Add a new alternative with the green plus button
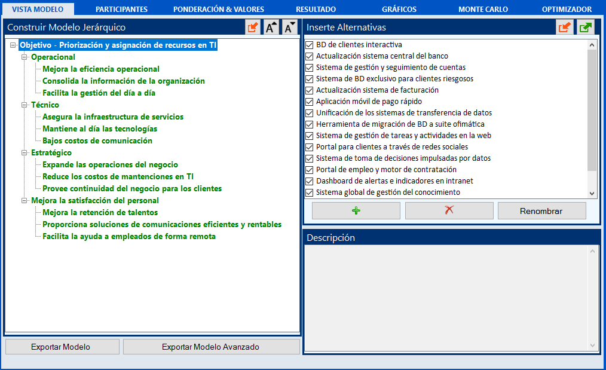This screenshot has height=370, width=606. (356, 211)
